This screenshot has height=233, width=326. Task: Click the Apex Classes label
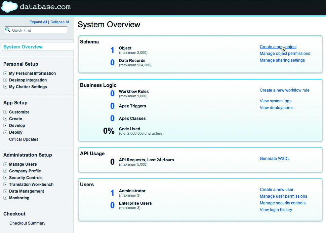pyautogui.click(x=132, y=119)
